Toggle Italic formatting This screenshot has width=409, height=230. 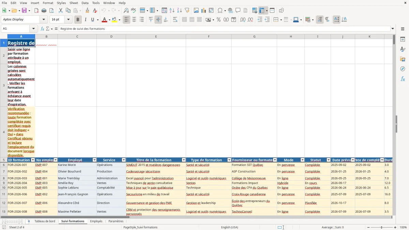85,20
